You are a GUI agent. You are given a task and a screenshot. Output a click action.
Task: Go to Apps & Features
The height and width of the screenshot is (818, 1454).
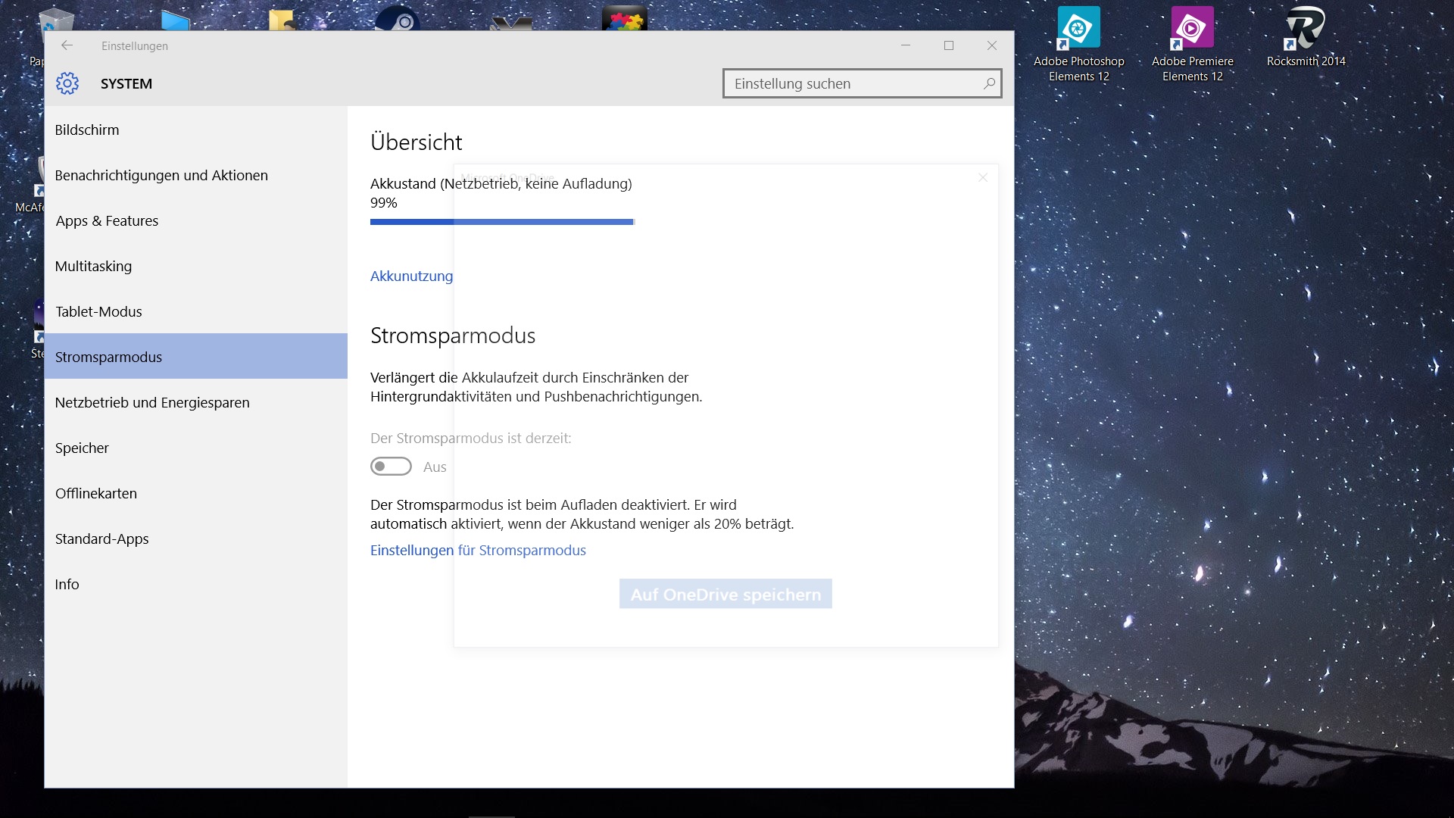107,220
